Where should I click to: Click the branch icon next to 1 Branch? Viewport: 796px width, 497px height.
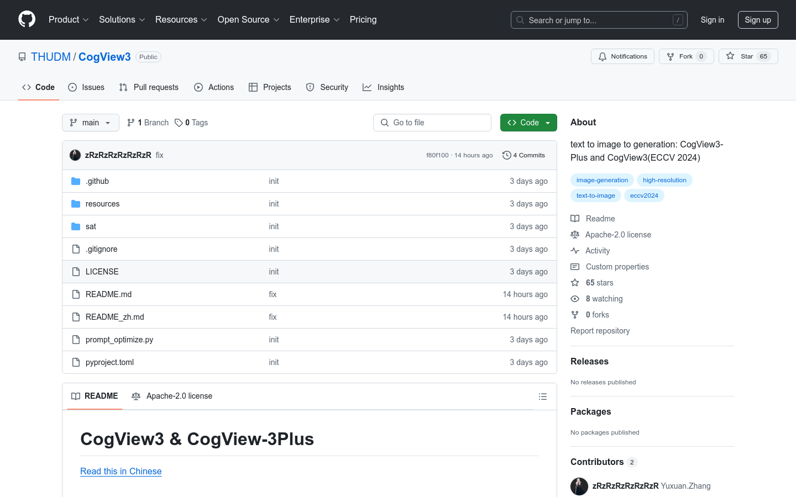click(x=131, y=123)
